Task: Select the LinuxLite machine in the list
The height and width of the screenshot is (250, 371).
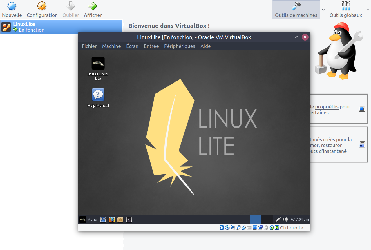Action: click(x=61, y=27)
